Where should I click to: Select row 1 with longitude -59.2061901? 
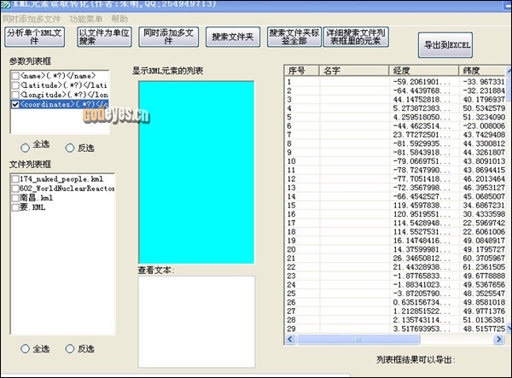coord(395,82)
